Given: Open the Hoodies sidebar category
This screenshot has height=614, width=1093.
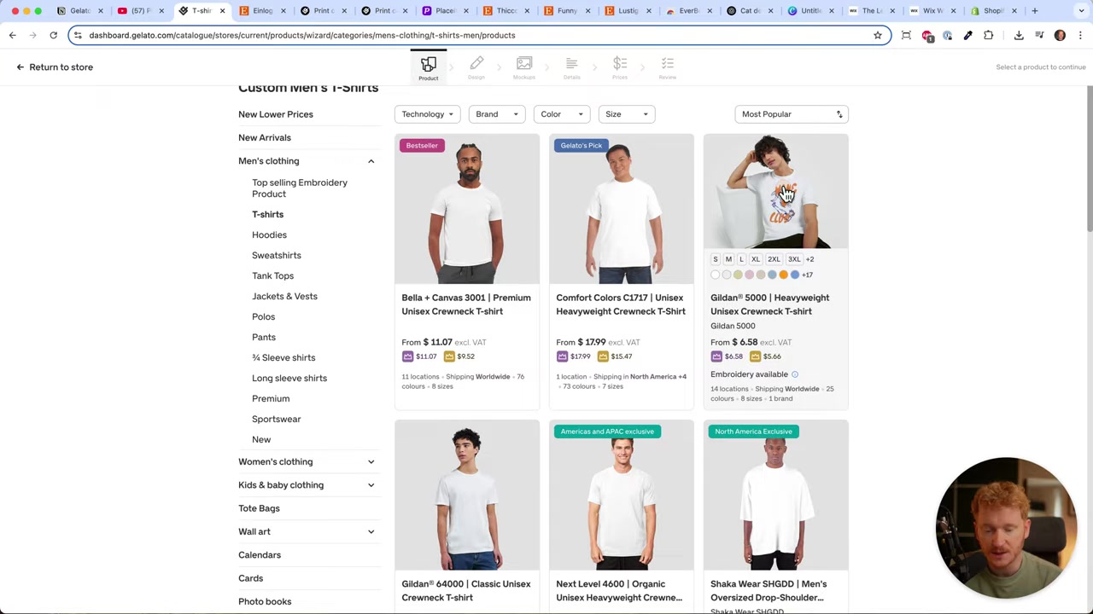Looking at the screenshot, I should [x=269, y=235].
